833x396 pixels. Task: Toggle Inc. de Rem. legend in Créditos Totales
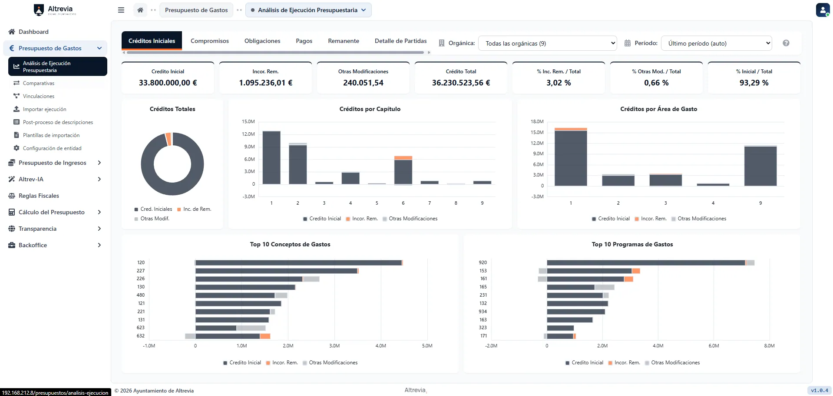(x=194, y=209)
